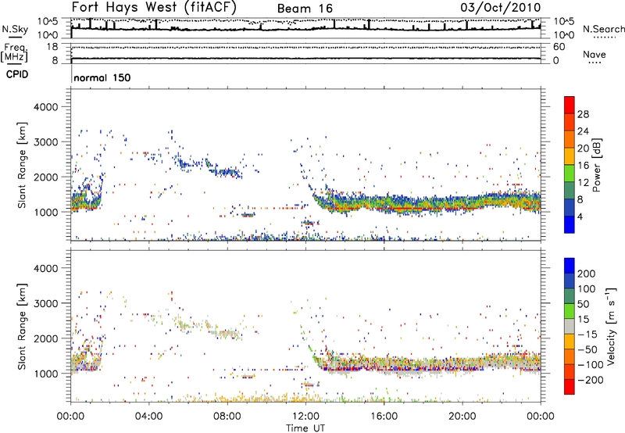Viewport: 625px width, 433px height.
Task: Pick the light green 12-16 dB power swatch
Action: pyautogui.click(x=570, y=174)
